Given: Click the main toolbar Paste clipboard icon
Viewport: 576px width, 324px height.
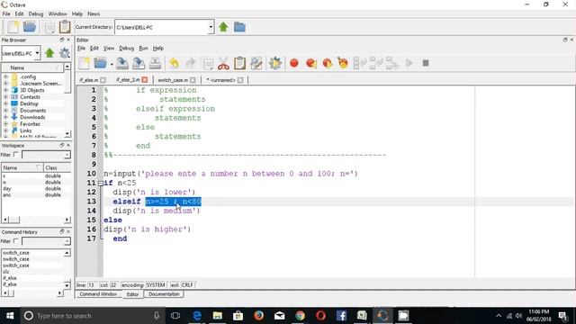Looking at the screenshot, I should click(65, 27).
